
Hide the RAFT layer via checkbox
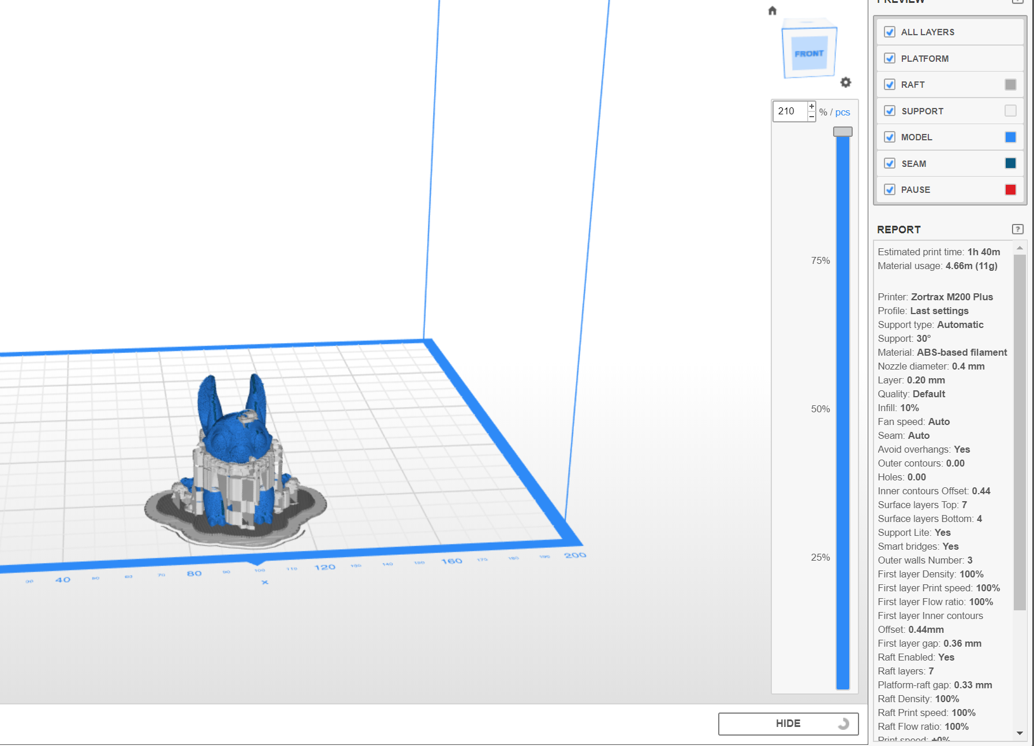(890, 84)
